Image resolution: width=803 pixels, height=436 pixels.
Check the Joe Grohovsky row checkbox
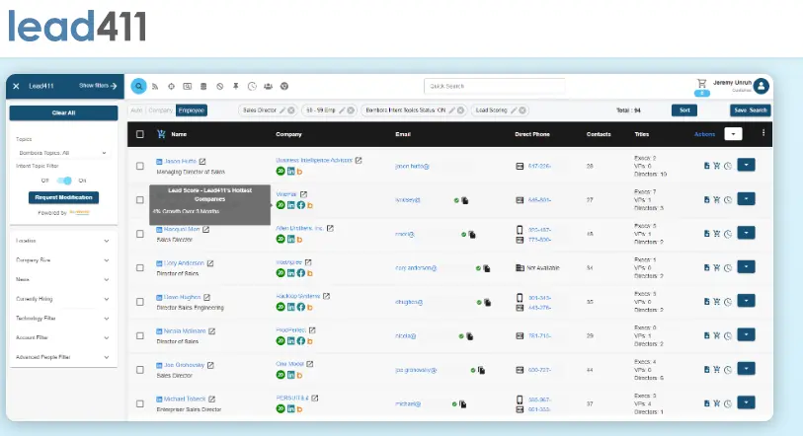click(x=140, y=370)
